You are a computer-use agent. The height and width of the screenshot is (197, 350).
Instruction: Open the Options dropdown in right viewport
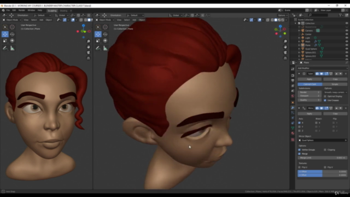pyautogui.click(x=282, y=15)
